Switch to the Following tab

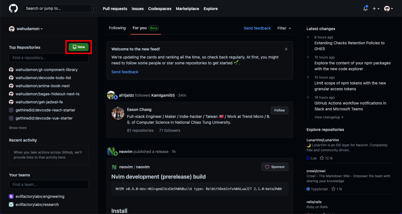117,28
